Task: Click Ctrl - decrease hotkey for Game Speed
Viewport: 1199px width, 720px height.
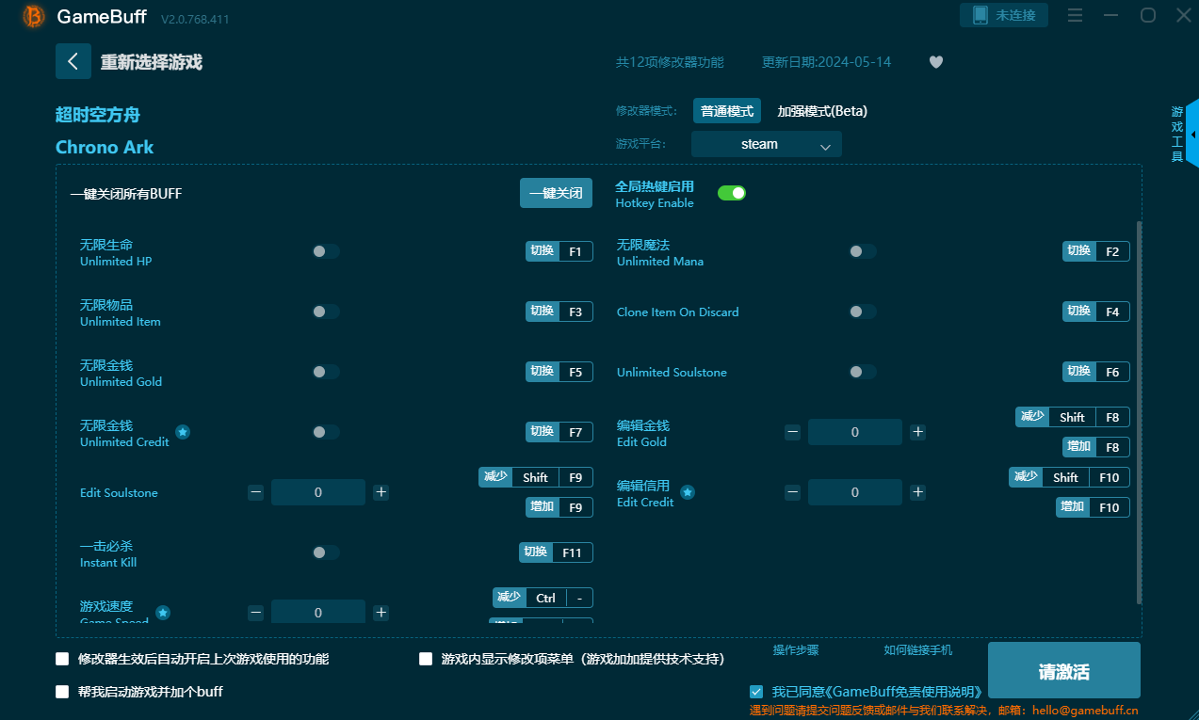Action: (543, 598)
